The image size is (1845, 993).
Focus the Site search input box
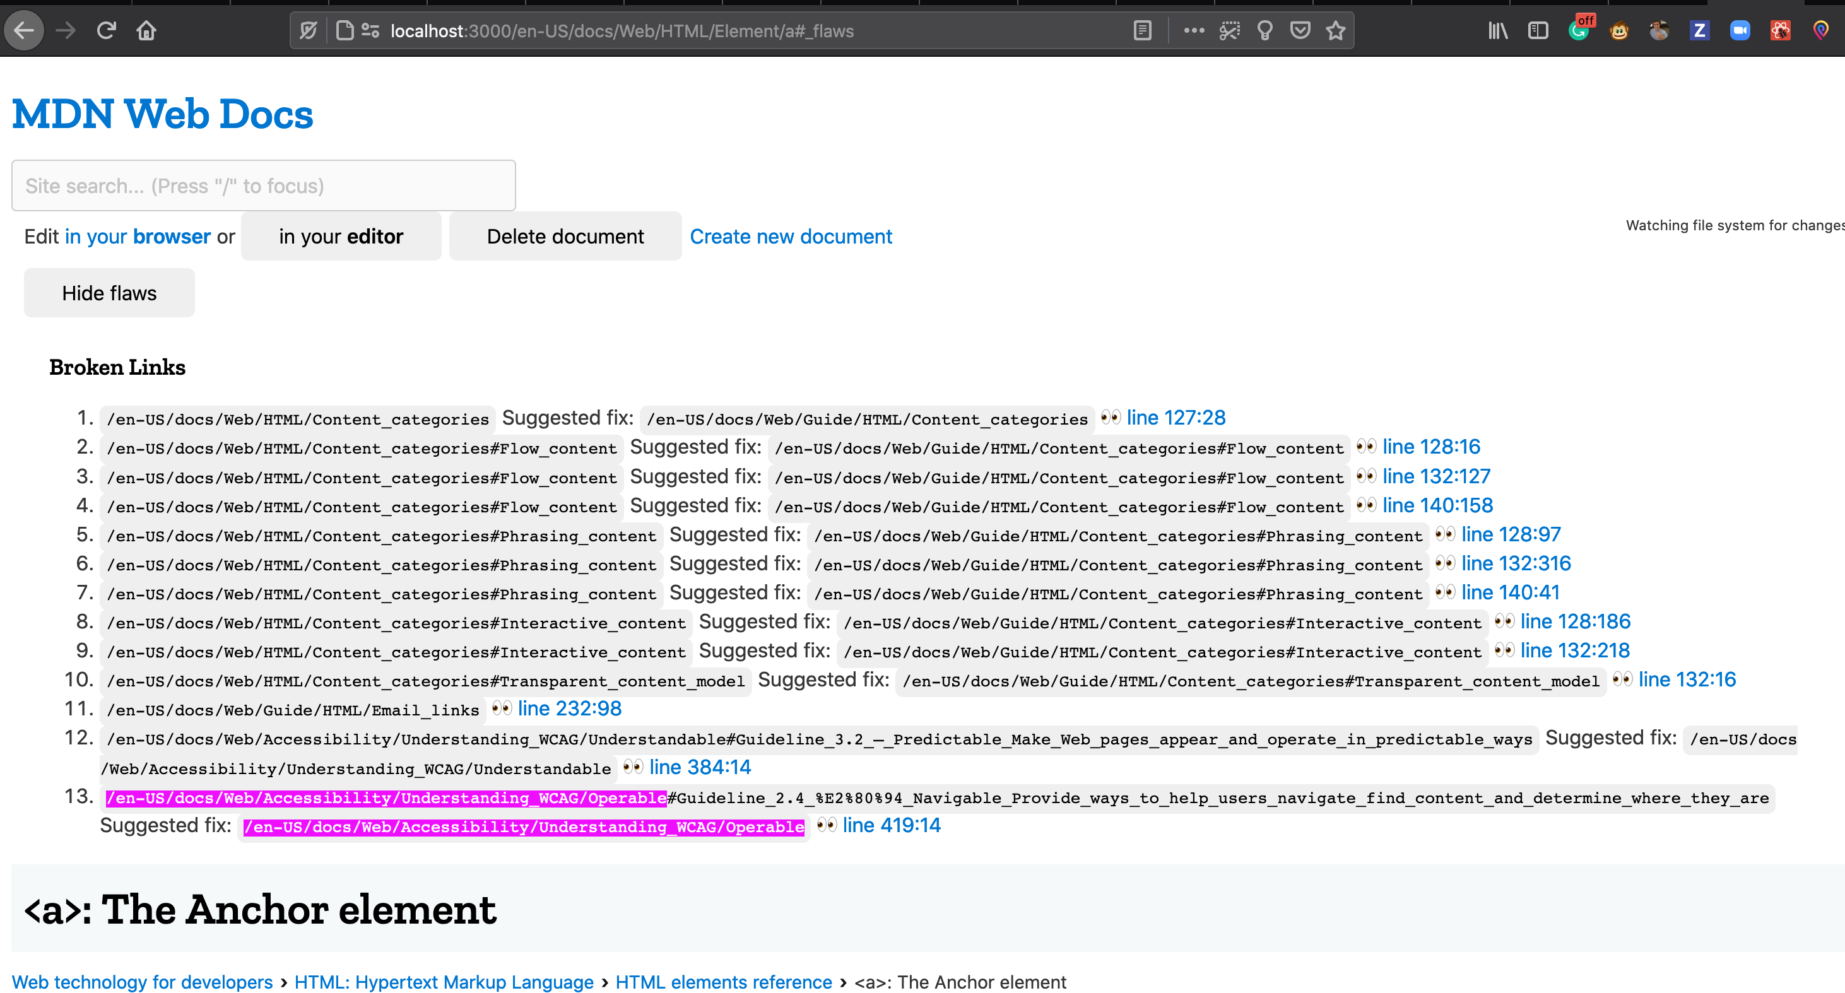point(264,185)
